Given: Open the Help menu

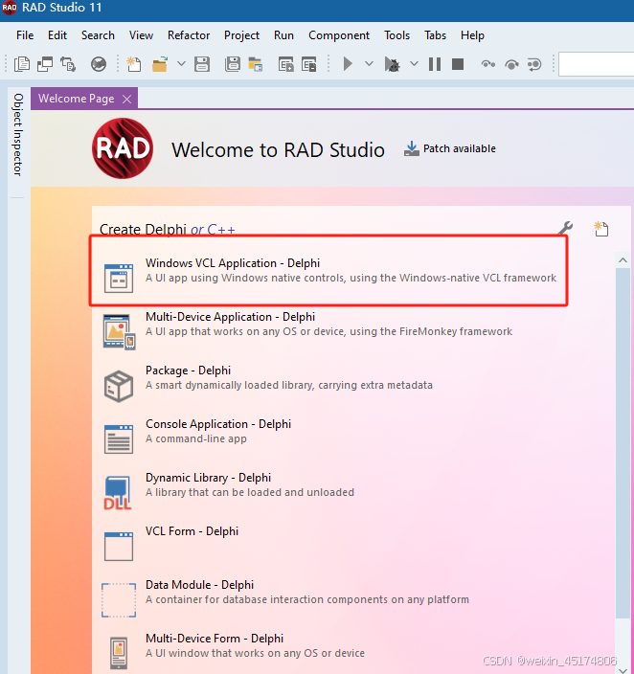Looking at the screenshot, I should pyautogui.click(x=472, y=35).
